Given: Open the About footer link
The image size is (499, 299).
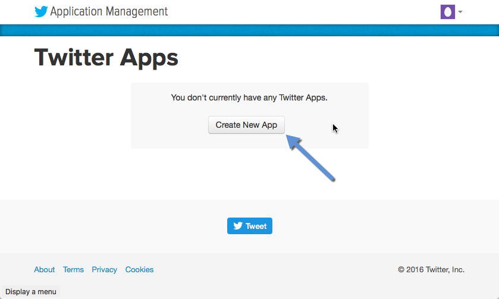Looking at the screenshot, I should click(44, 269).
